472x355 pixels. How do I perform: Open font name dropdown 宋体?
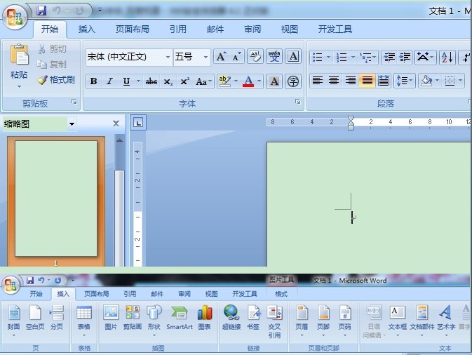point(168,57)
